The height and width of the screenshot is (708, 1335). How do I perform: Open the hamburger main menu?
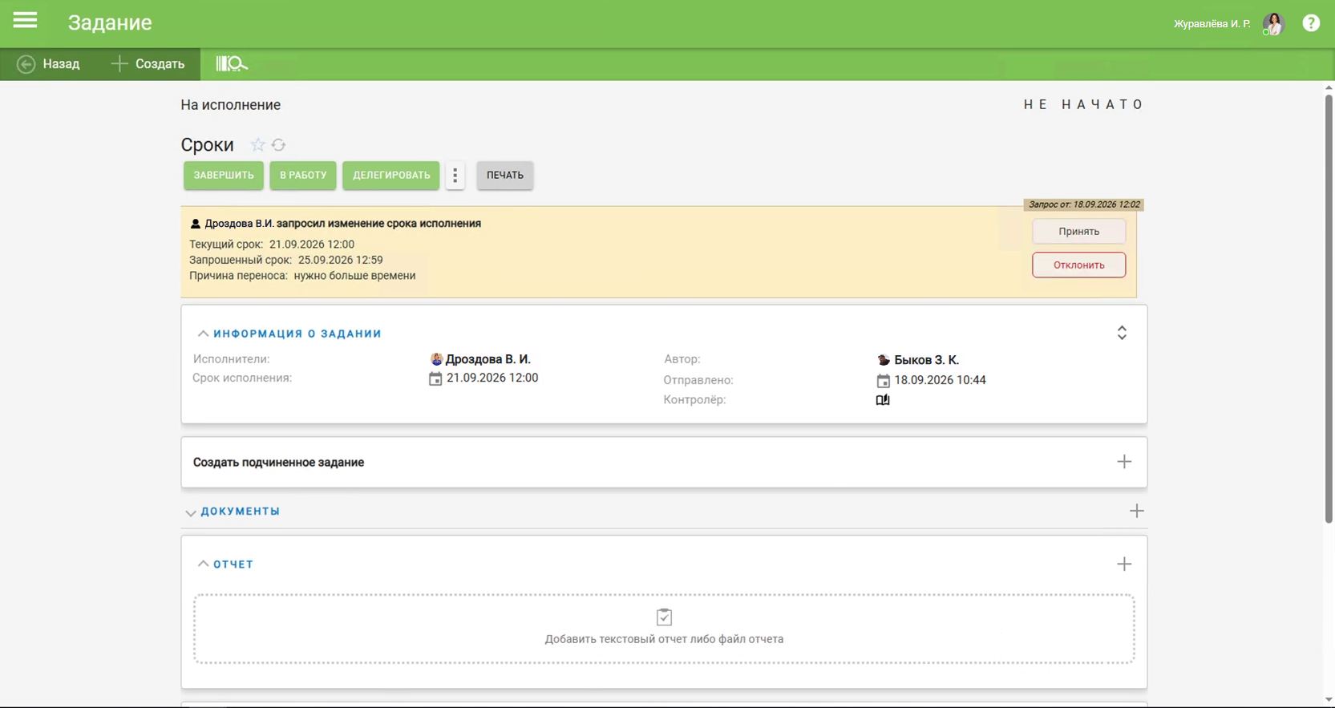click(25, 21)
